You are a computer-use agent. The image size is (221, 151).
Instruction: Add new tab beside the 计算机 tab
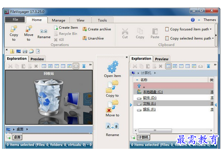[133, 137]
